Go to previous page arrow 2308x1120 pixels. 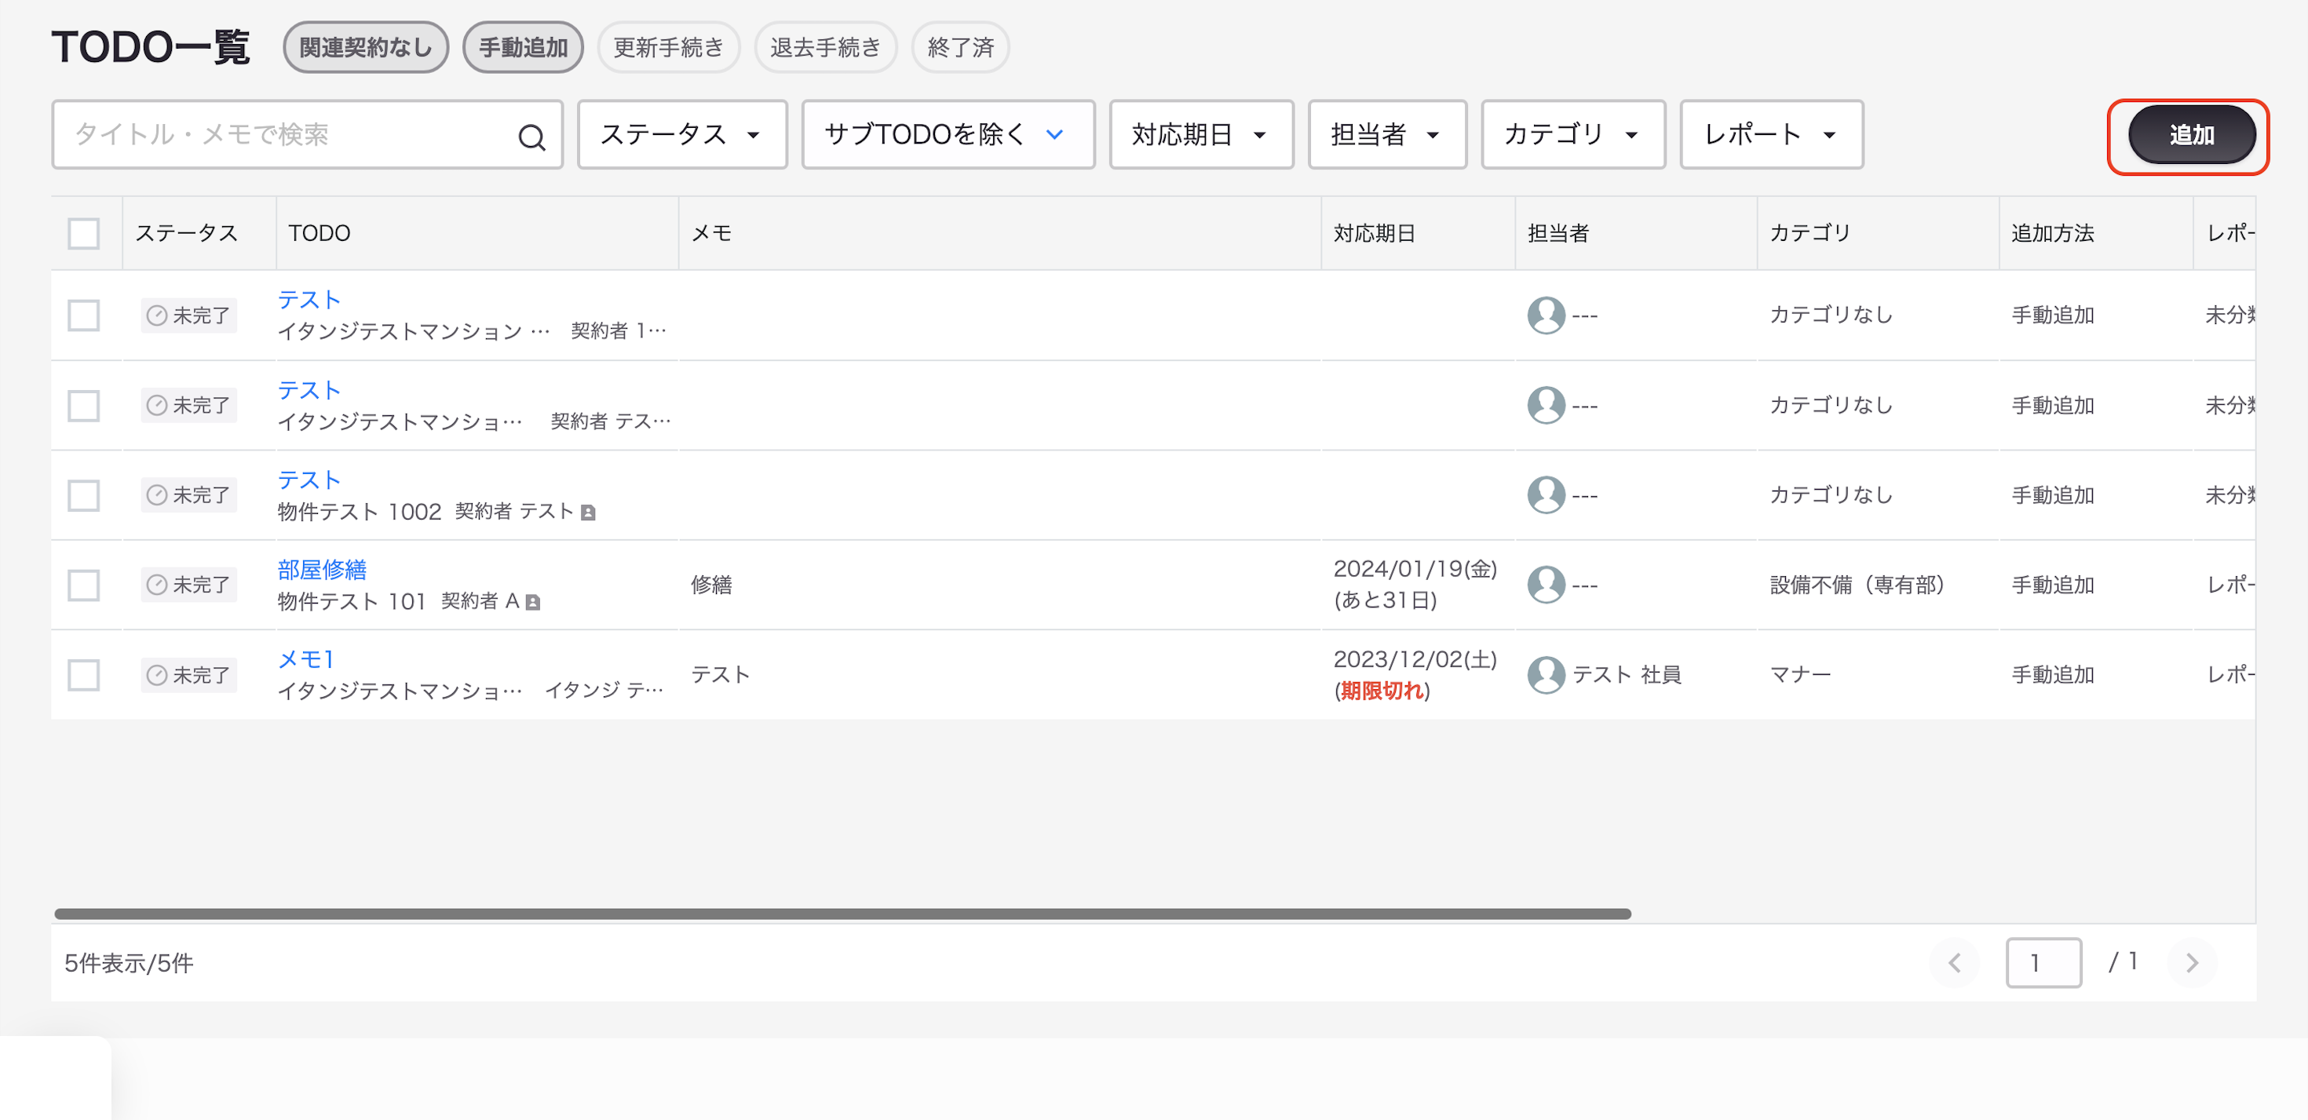pyautogui.click(x=1954, y=963)
